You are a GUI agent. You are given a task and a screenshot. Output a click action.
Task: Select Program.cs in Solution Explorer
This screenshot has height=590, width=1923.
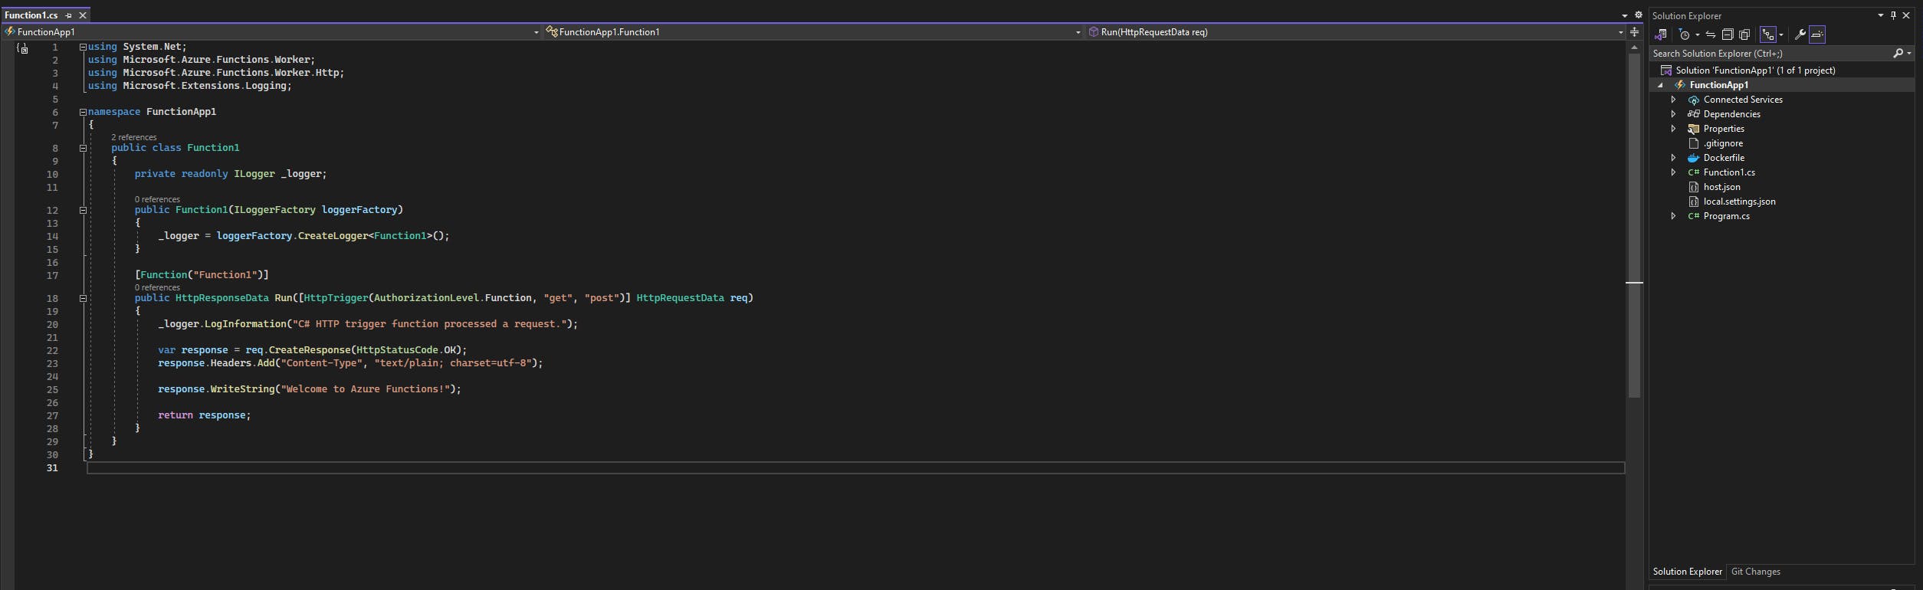pyautogui.click(x=1726, y=216)
